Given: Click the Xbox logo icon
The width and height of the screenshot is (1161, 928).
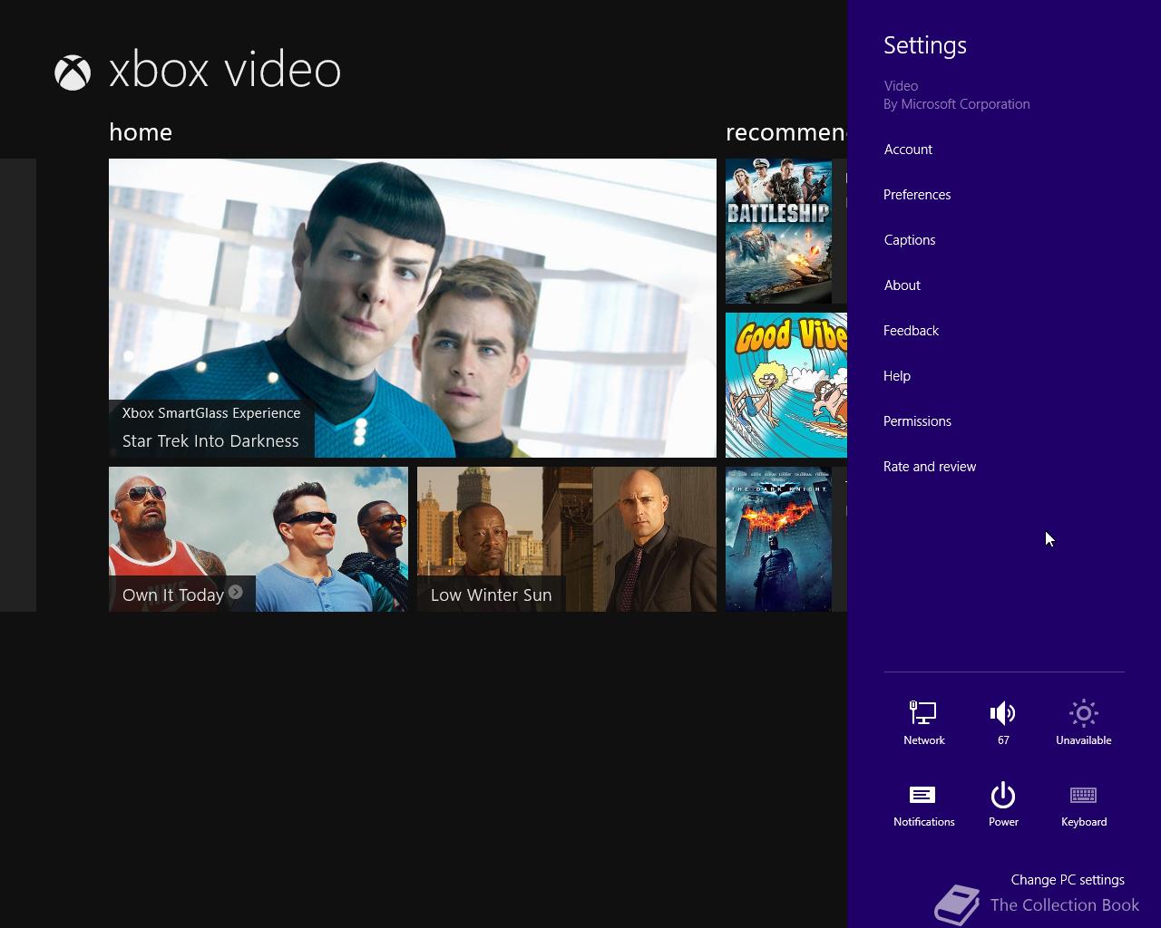Looking at the screenshot, I should click(73, 73).
